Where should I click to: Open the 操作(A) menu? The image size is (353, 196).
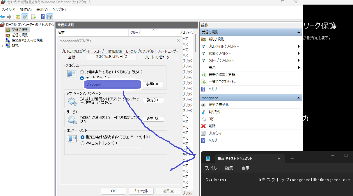point(26,10)
